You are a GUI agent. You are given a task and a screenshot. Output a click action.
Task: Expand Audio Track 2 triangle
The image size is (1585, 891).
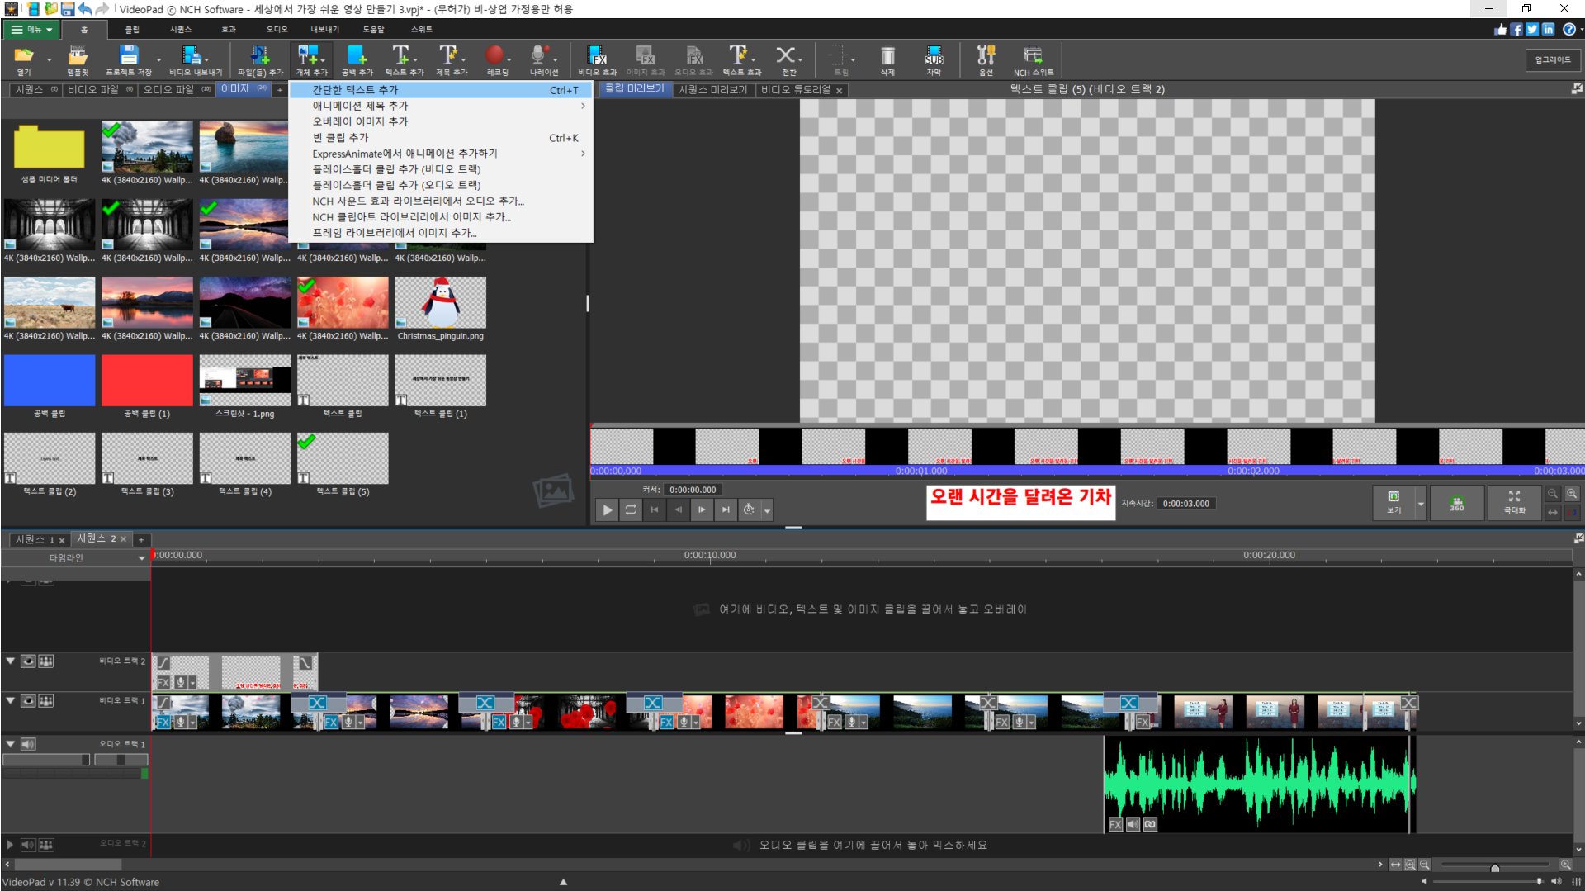(x=11, y=845)
